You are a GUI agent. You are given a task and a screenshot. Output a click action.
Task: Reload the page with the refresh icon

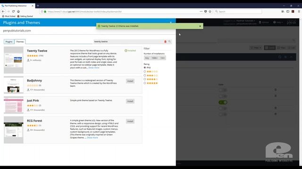tap(13, 11)
